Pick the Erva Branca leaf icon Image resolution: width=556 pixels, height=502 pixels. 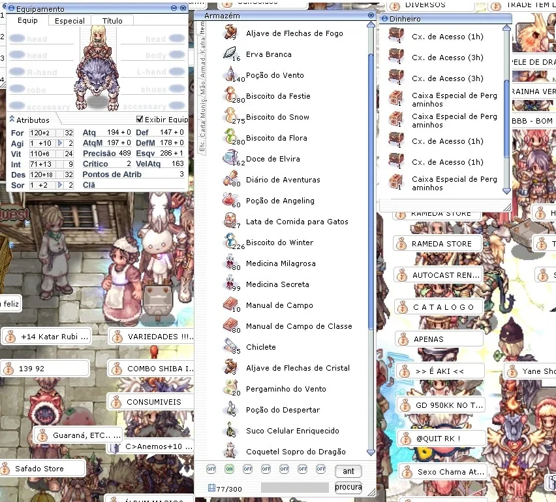(230, 54)
